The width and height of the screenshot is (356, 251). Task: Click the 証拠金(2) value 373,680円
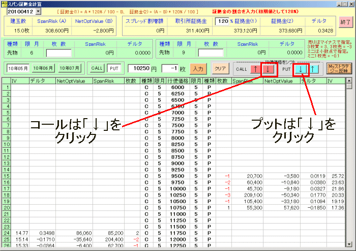coord(290,31)
